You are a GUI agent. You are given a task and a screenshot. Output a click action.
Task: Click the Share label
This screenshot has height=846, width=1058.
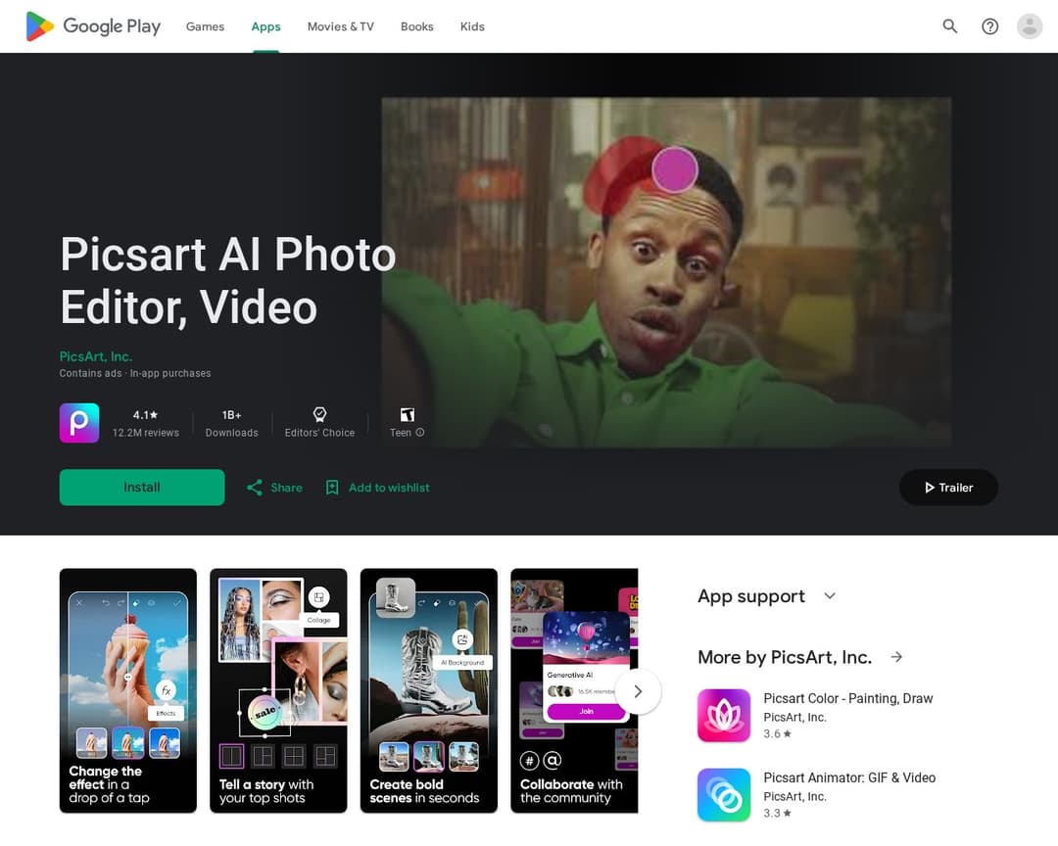click(286, 487)
